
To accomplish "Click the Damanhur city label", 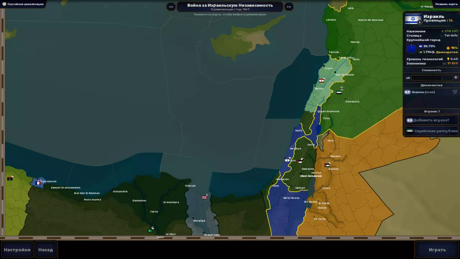I will pos(139,200).
